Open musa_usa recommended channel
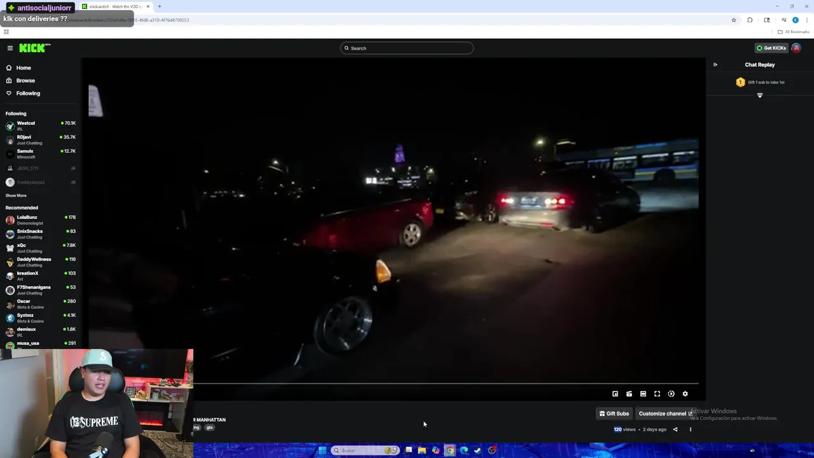 pos(41,344)
